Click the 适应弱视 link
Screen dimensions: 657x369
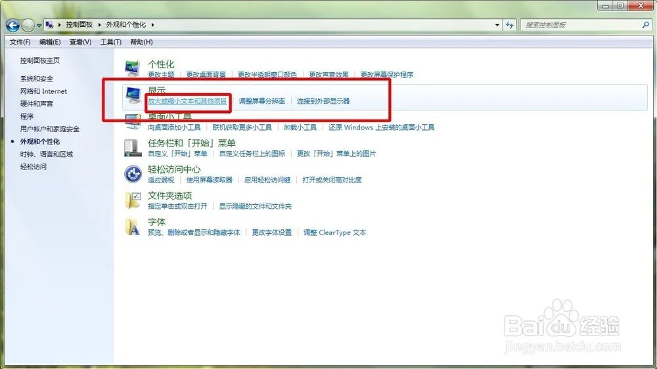[161, 180]
